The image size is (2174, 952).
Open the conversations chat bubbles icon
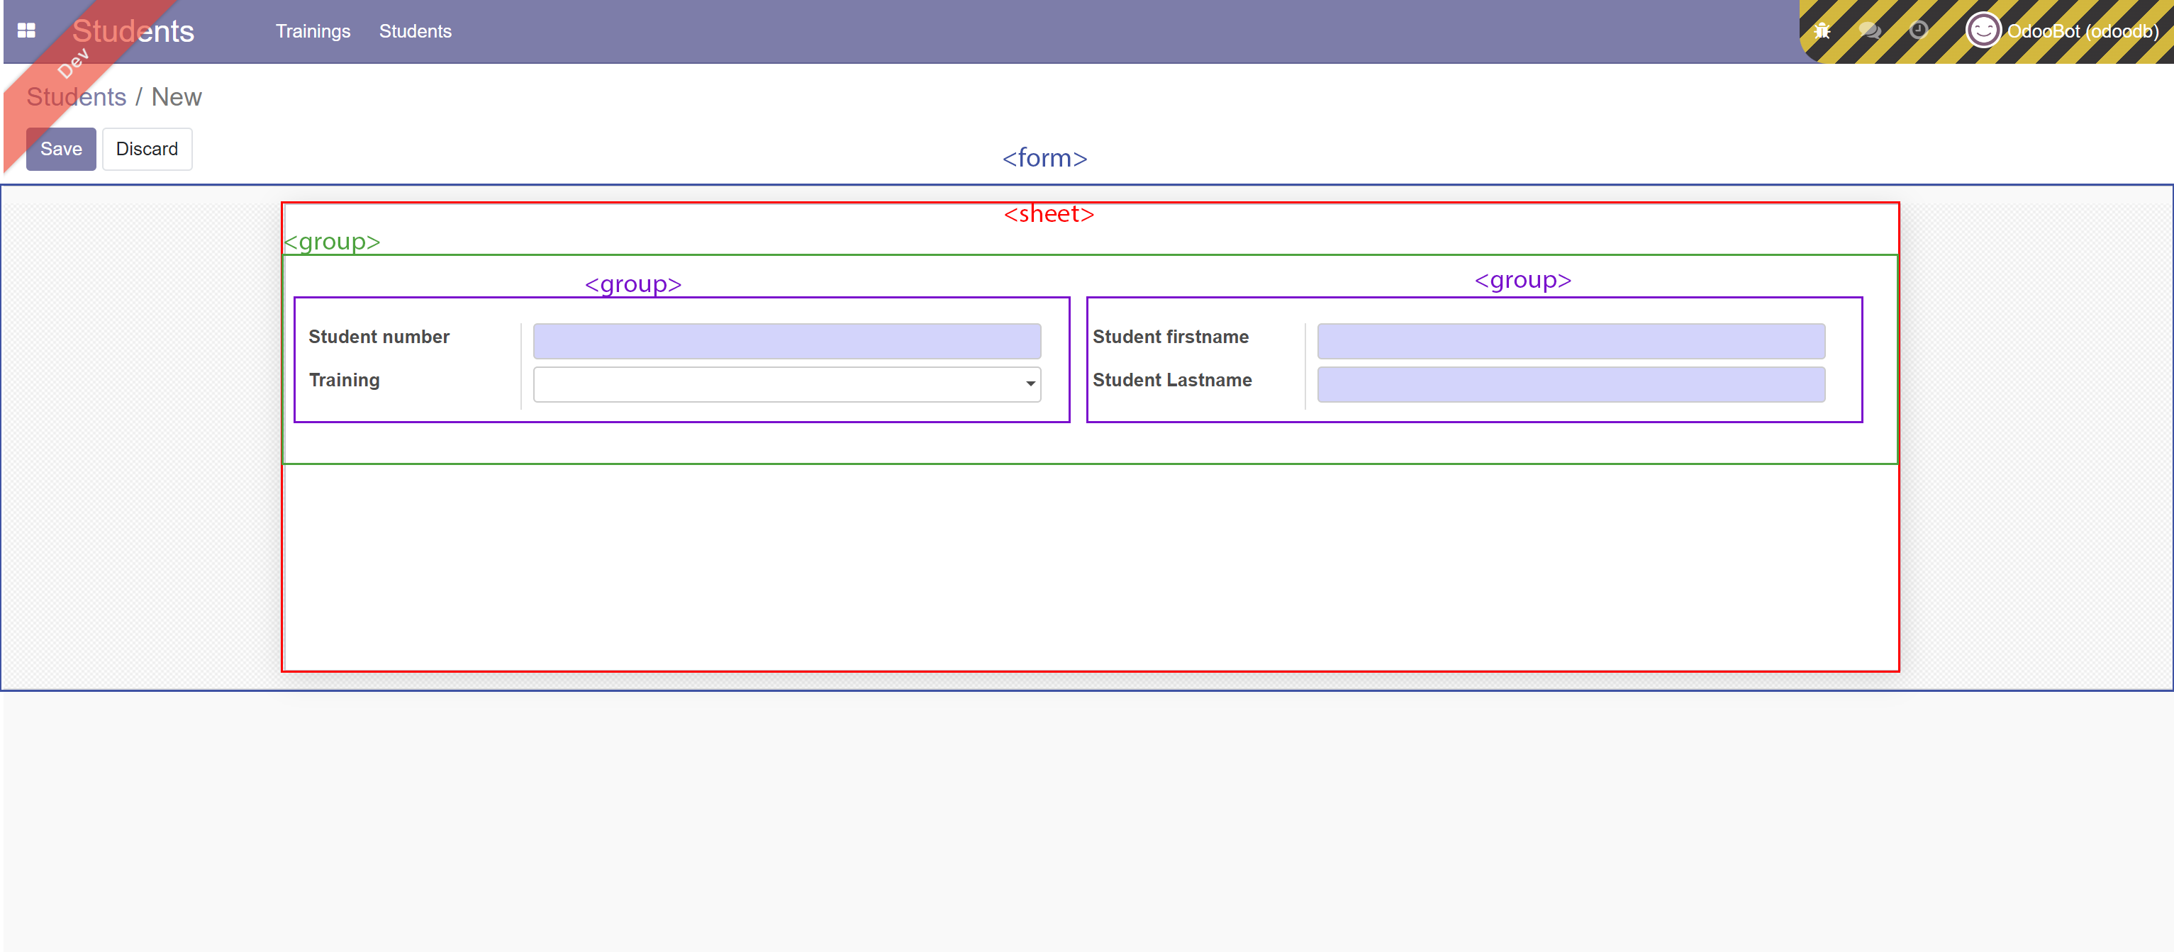[1869, 31]
